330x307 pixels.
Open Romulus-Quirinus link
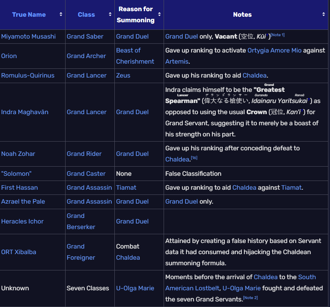click(x=28, y=76)
